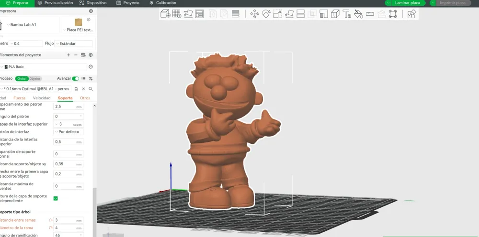
Task: Toggle the Avanzar advanced switch
Action: pos(76,78)
